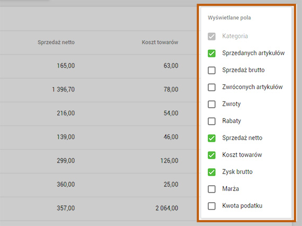Image resolution: width=302 pixels, height=226 pixels.
Task: Select the row with cost 2 064,00
Action: tap(98, 209)
